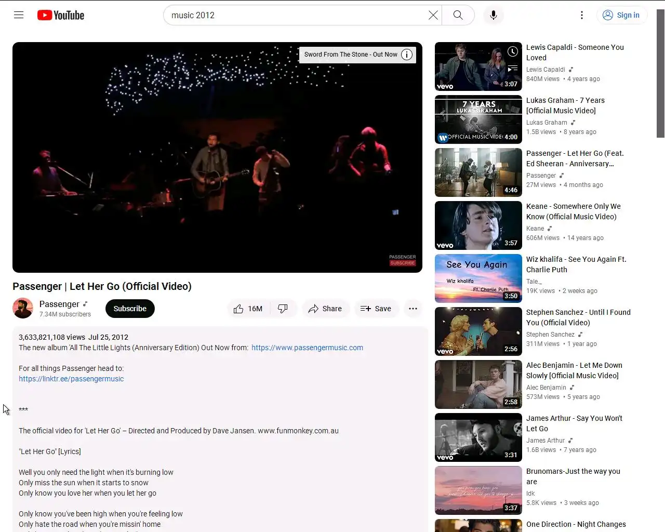Add Lewis Capaldi video to queue

tap(513, 68)
